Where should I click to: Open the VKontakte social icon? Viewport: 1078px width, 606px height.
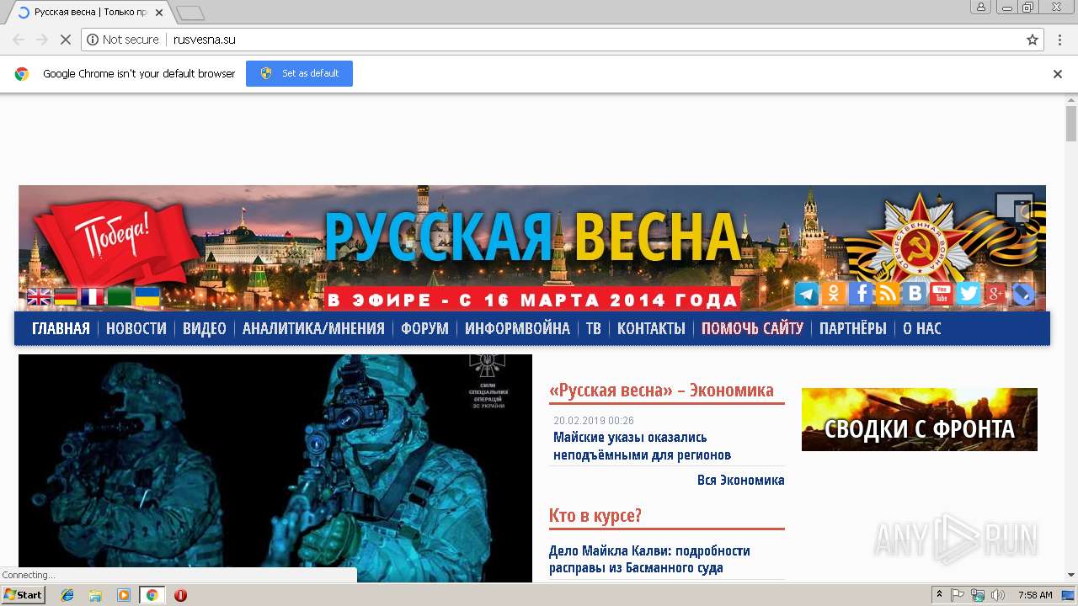click(x=915, y=294)
